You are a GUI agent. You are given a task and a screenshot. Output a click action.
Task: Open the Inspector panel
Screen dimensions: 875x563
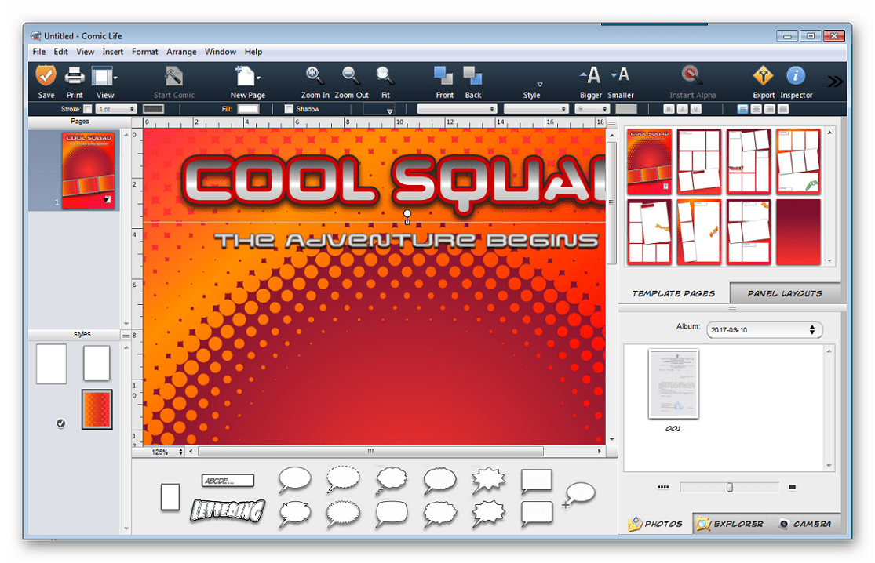pos(796,76)
